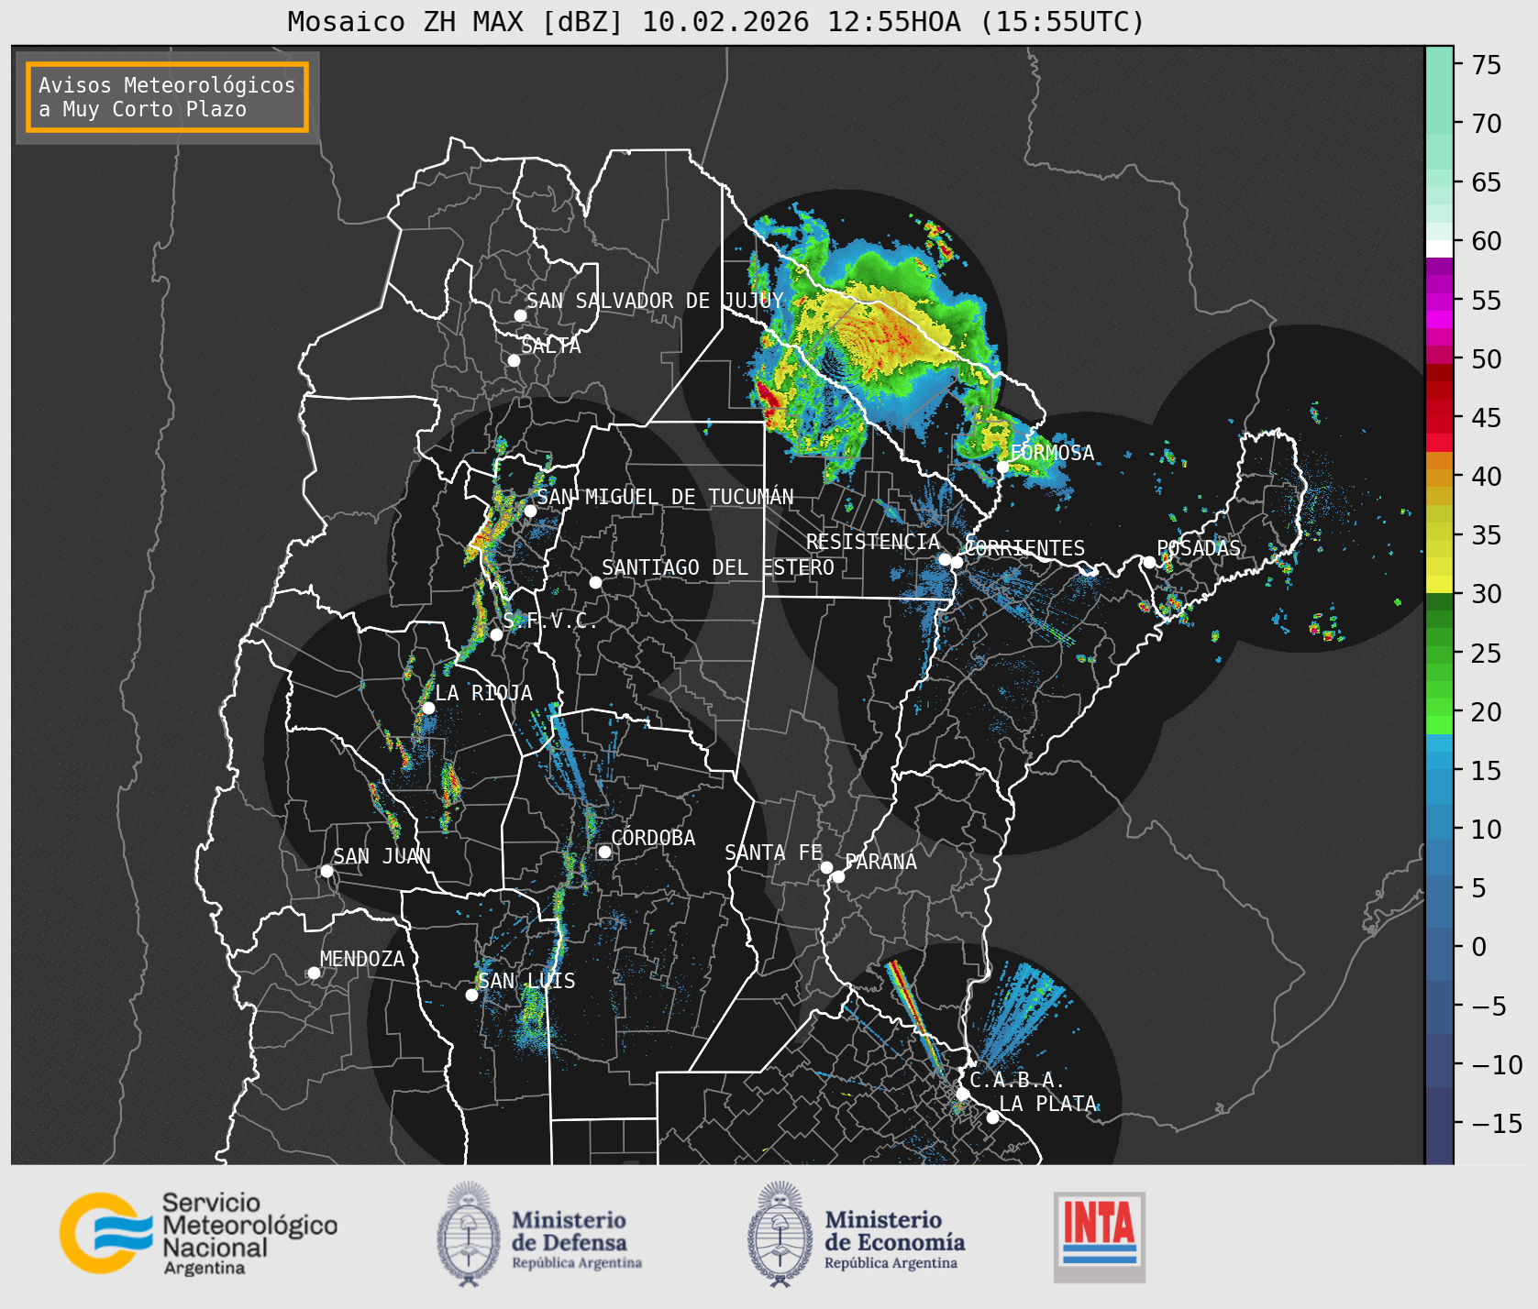This screenshot has width=1538, height=1309.
Task: Click the 75 dBZ value on color scale
Action: [x=1487, y=65]
